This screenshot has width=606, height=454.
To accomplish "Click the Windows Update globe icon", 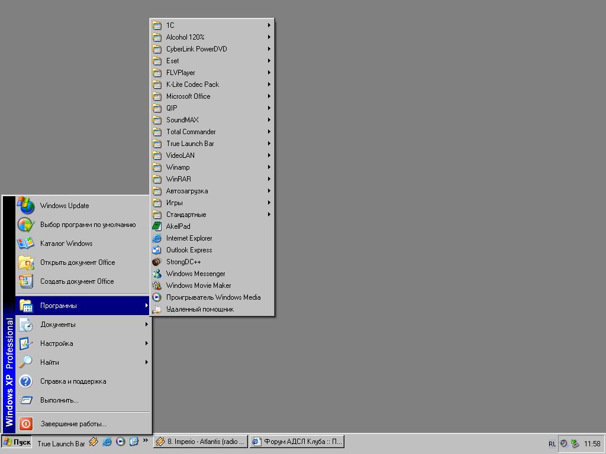I will tap(25, 205).
